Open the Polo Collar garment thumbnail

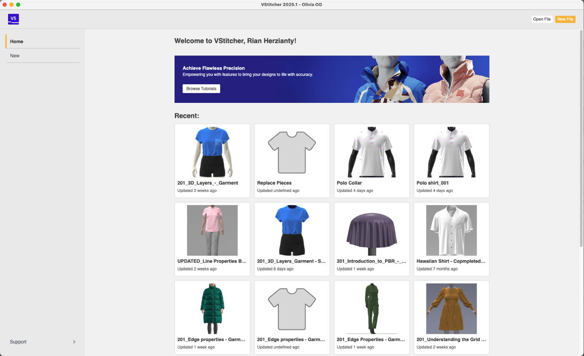(x=372, y=152)
